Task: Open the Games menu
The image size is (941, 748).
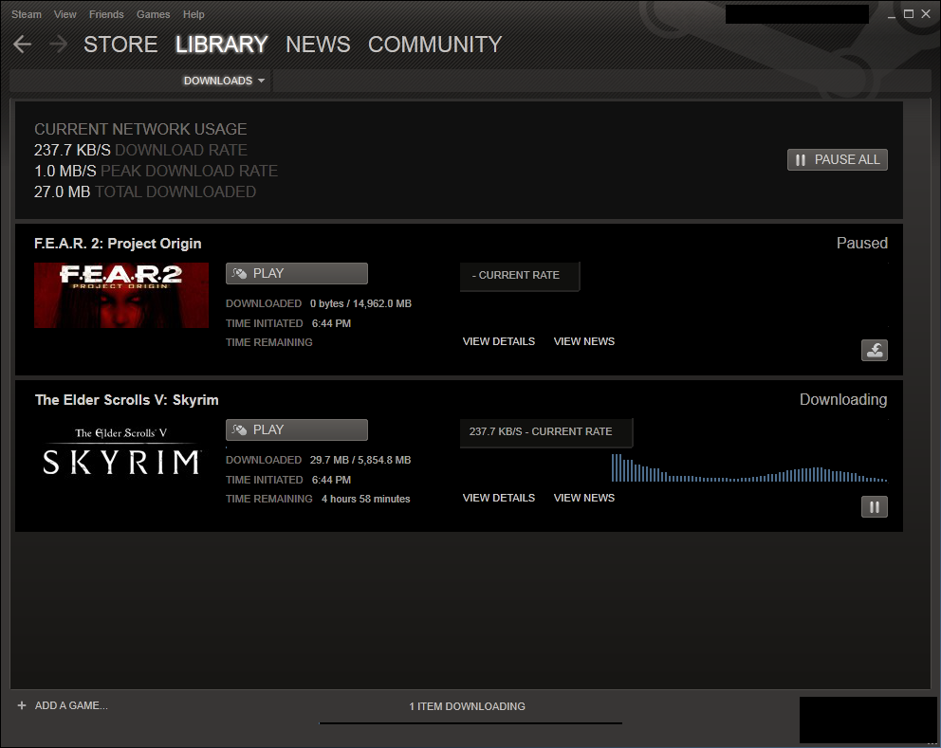Action: (153, 14)
